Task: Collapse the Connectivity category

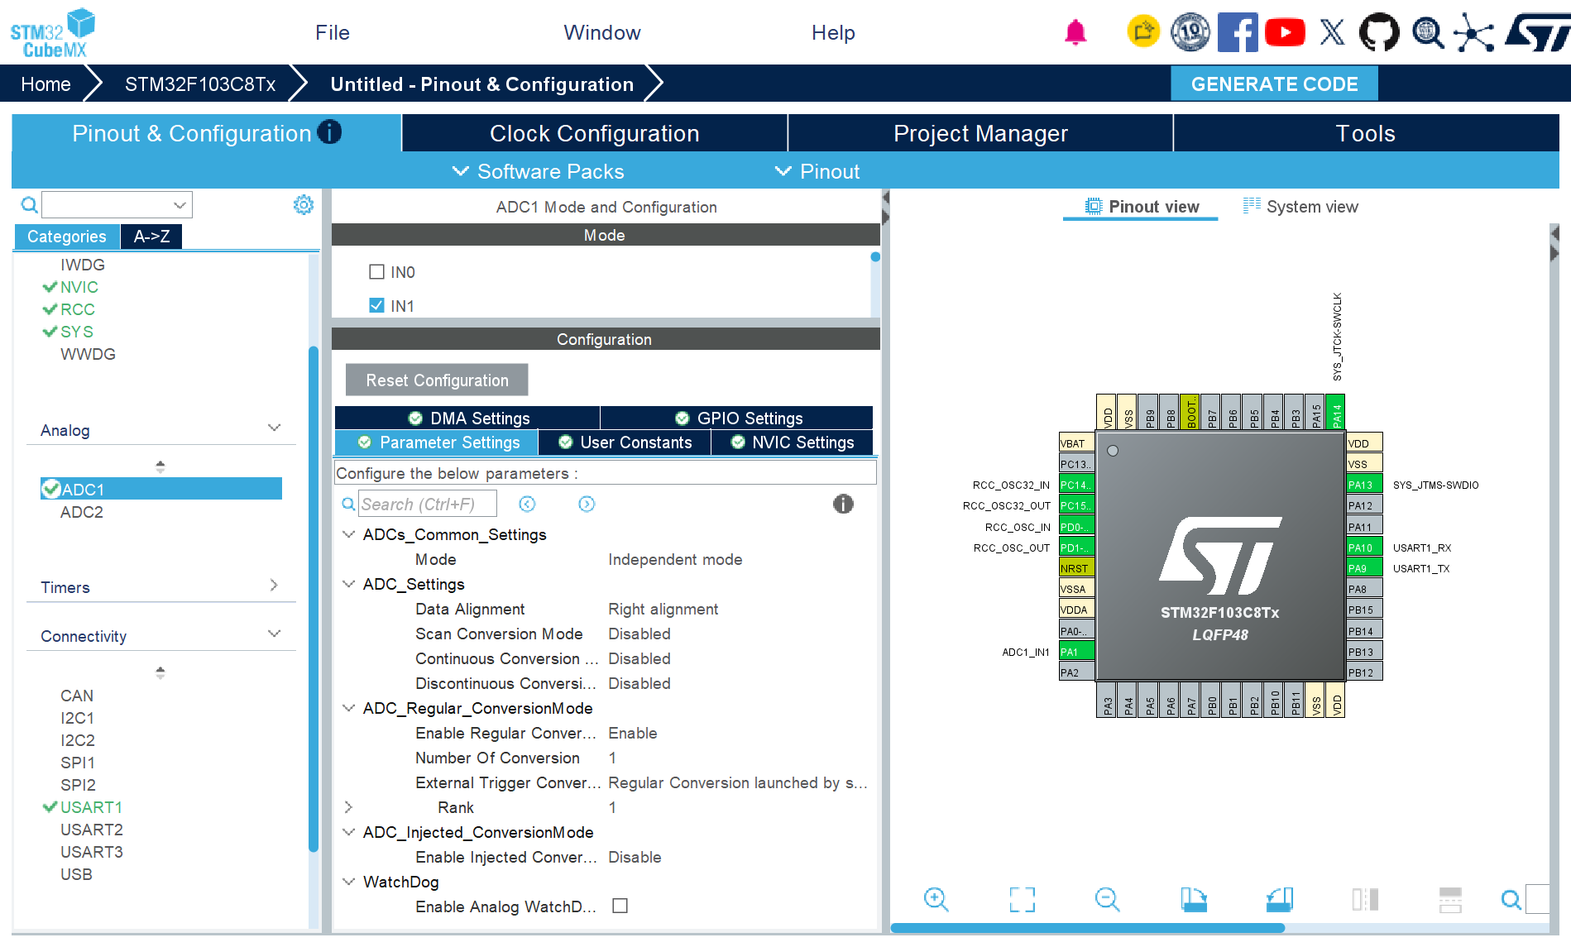Action: pos(275,634)
